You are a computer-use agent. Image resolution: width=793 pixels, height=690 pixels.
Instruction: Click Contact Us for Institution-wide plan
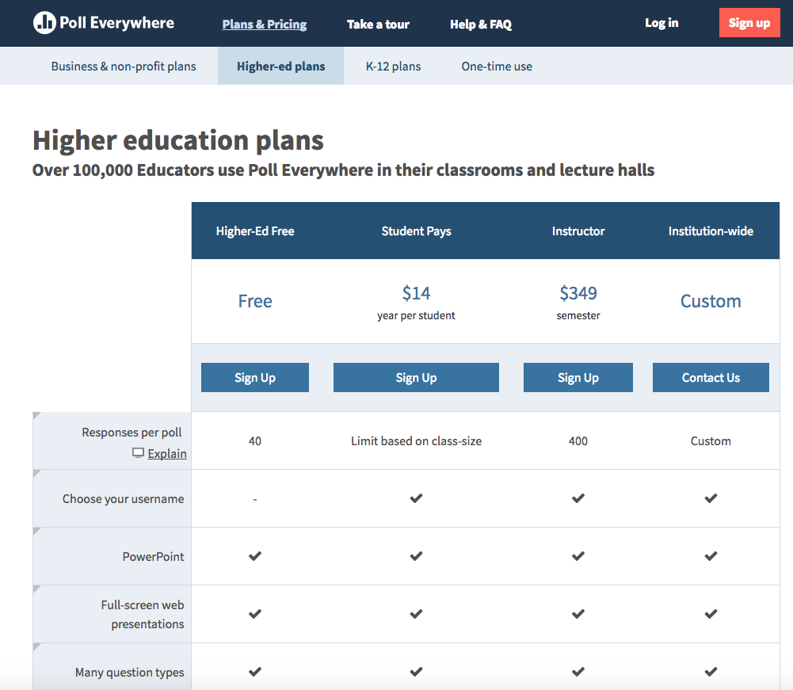pos(711,378)
